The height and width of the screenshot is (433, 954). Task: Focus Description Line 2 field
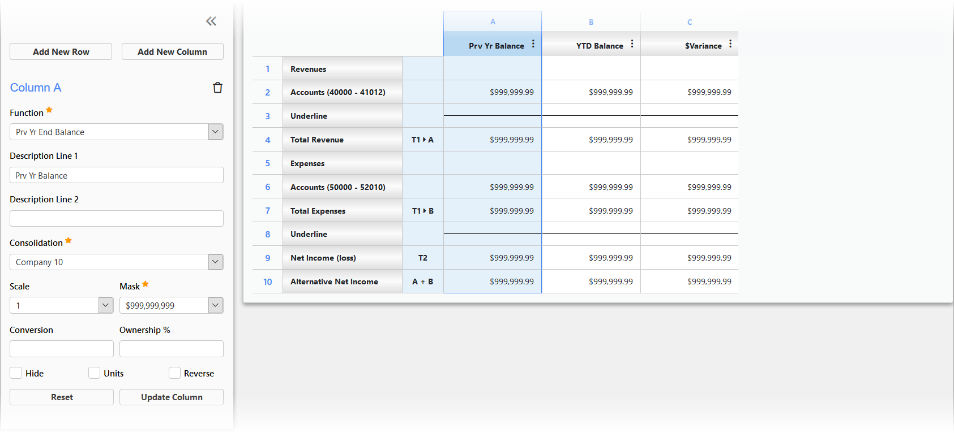[x=117, y=219]
